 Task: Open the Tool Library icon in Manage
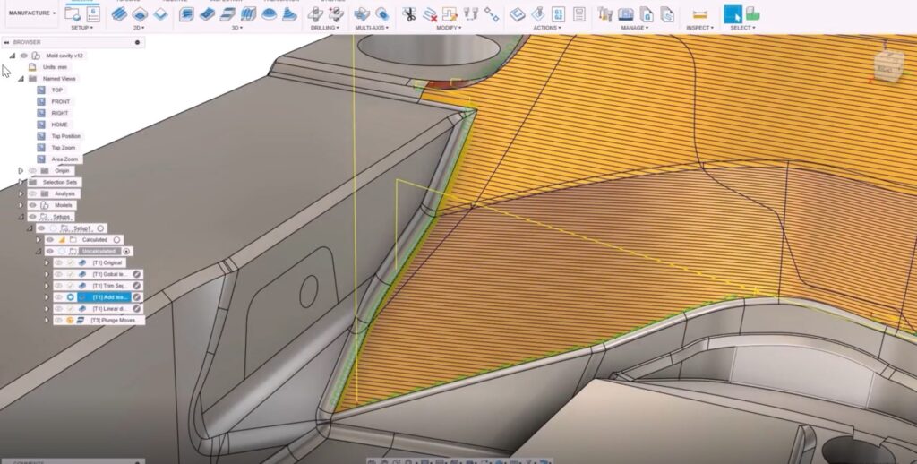click(x=606, y=14)
